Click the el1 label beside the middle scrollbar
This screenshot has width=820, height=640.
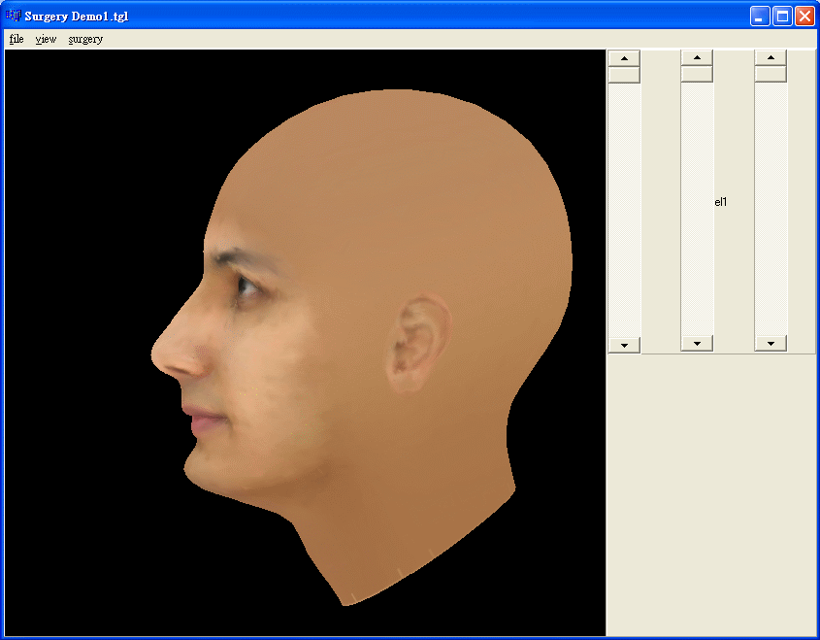pos(721,202)
